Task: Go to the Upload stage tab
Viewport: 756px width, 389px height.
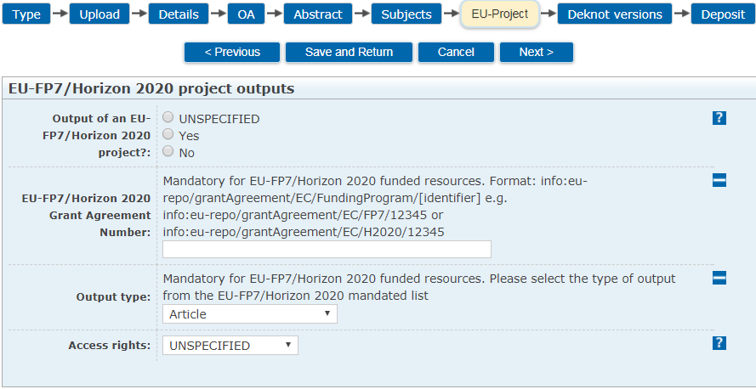Action: (x=99, y=14)
